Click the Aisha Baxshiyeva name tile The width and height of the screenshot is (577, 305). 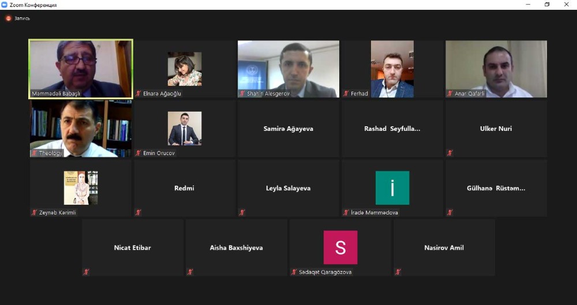click(x=236, y=247)
